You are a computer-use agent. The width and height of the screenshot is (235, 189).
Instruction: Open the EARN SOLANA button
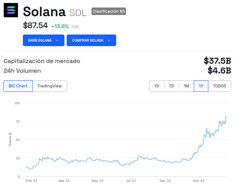coord(43,40)
